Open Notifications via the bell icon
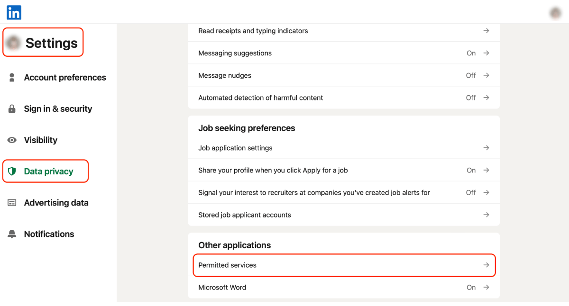Viewport: 569px width, 306px height. 12,234
